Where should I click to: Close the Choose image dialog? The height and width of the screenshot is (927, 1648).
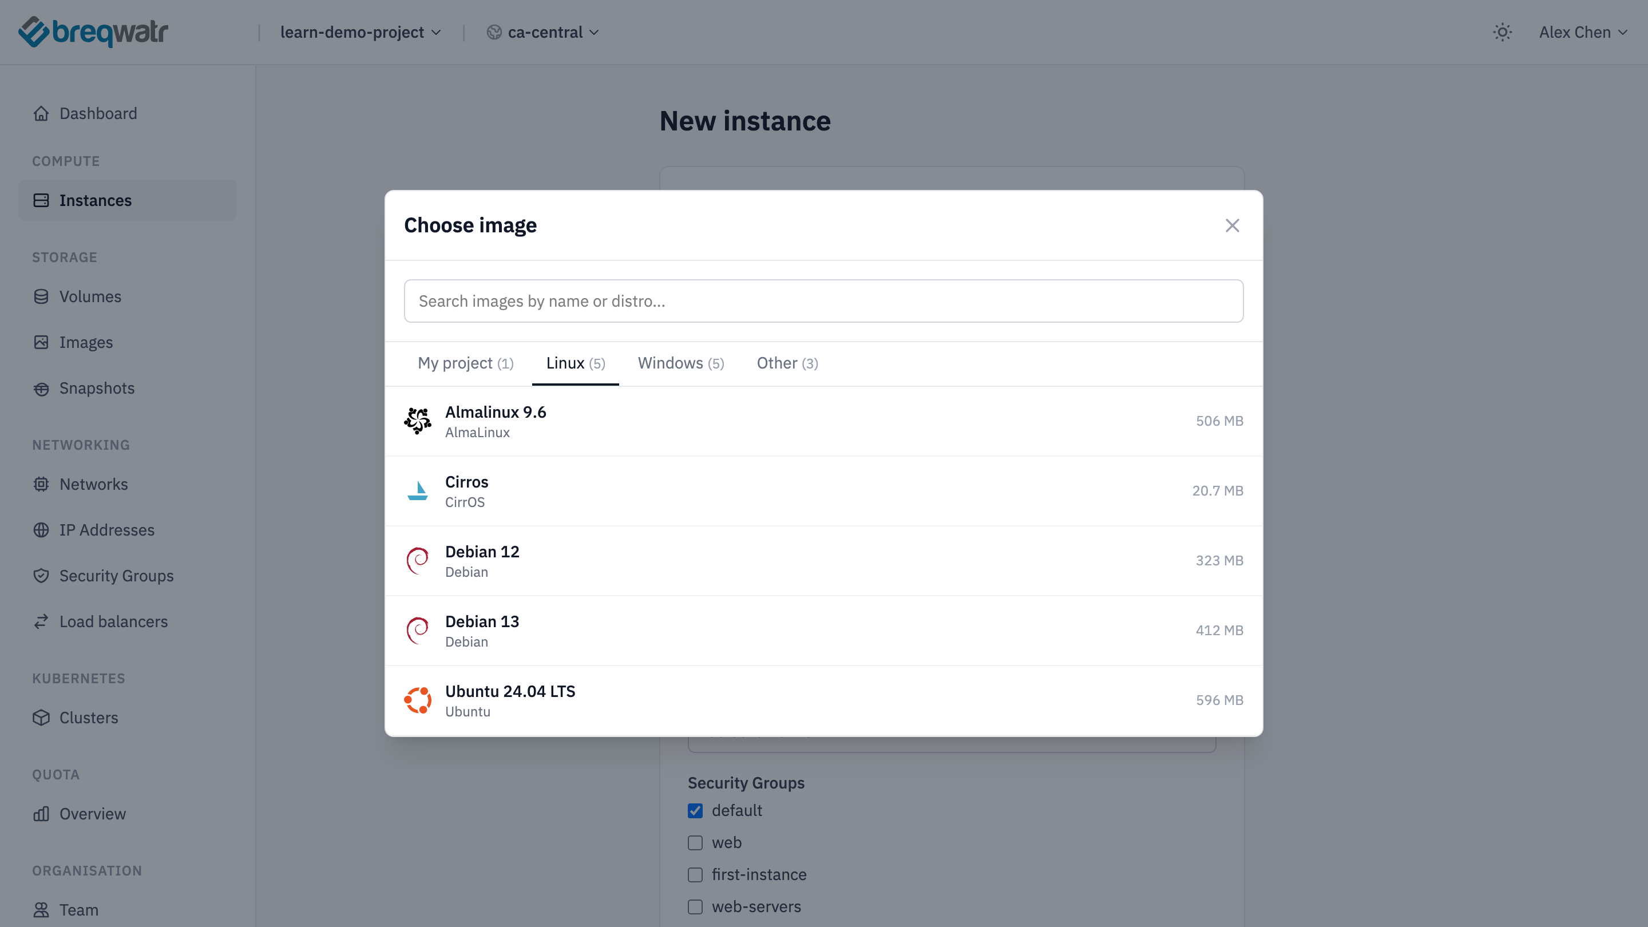pyautogui.click(x=1232, y=225)
